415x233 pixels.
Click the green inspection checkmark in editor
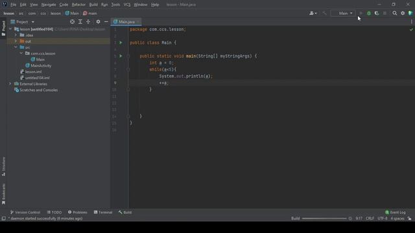411,30
